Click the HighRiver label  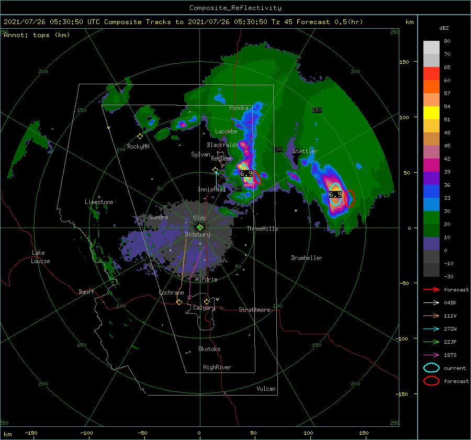click(x=217, y=367)
